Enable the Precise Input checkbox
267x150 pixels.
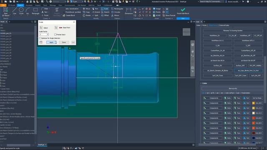(55, 35)
